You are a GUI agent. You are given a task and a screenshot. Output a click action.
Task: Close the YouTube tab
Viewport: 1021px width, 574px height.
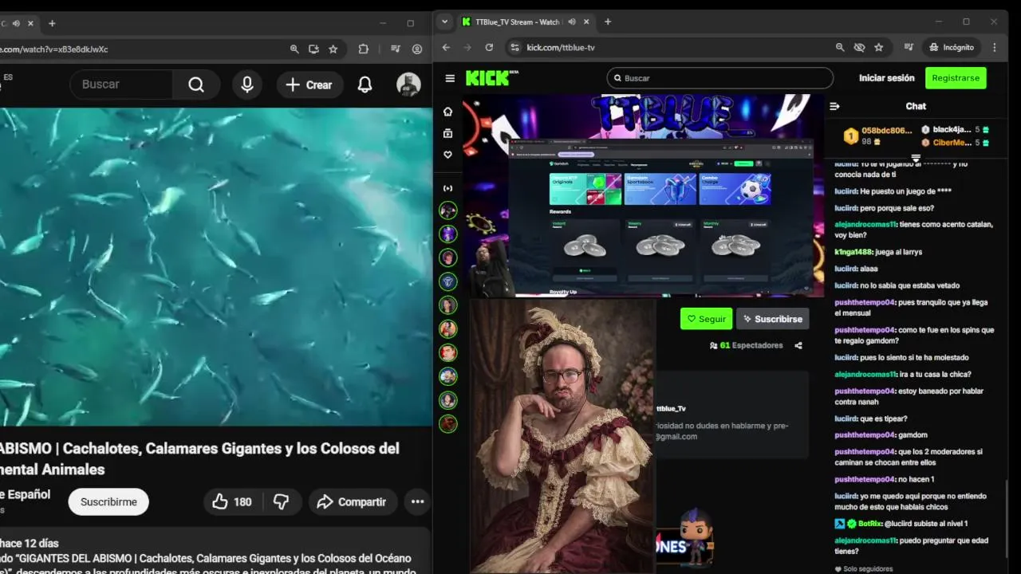click(x=31, y=23)
